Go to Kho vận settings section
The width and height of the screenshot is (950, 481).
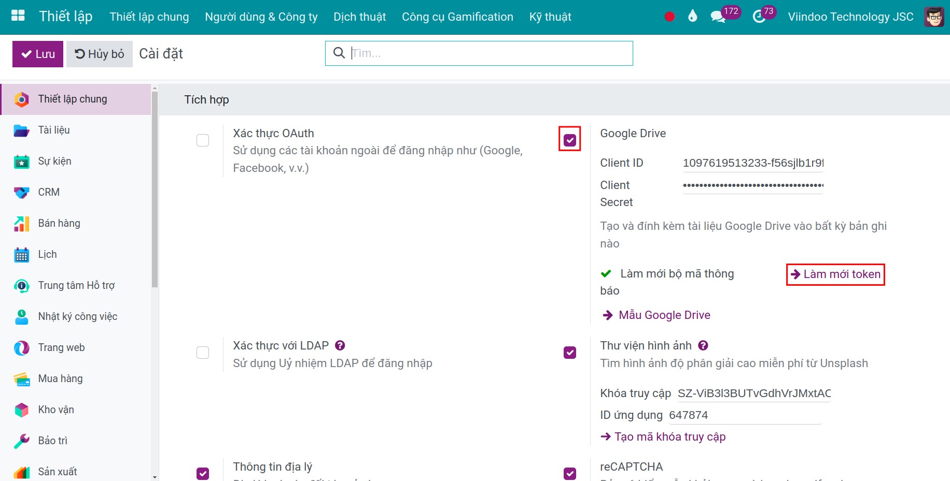coord(76,410)
